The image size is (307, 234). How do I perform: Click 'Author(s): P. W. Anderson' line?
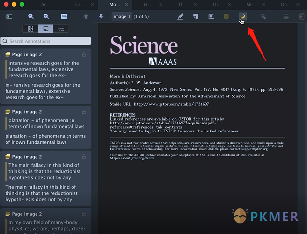[x=136, y=83]
